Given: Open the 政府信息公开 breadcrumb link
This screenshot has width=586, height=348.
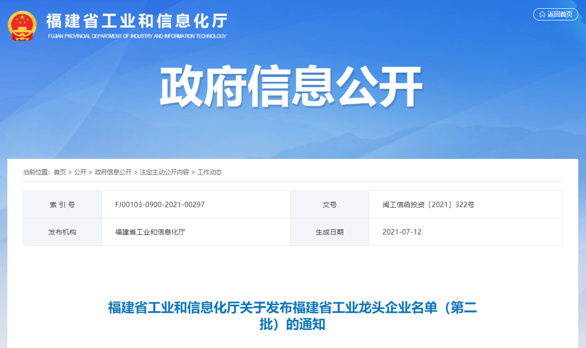Looking at the screenshot, I should (x=113, y=172).
